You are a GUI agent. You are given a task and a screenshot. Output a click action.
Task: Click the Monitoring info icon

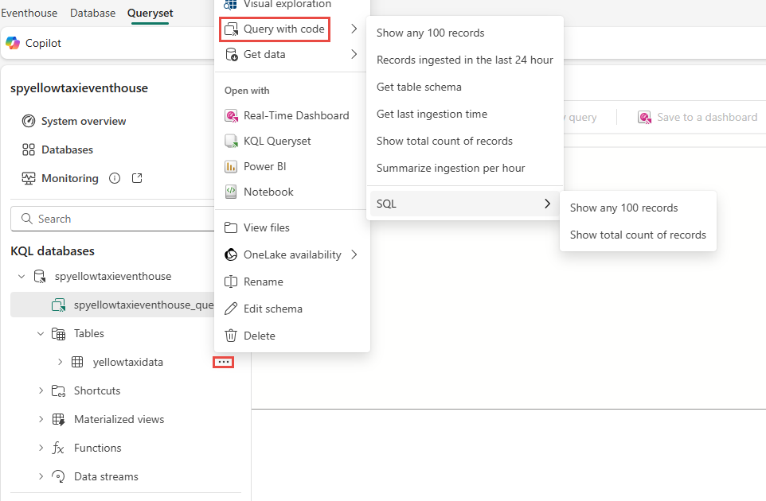click(115, 178)
